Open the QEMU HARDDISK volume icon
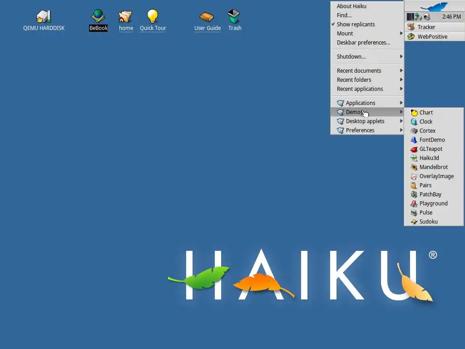Screen dimensions: 465x349 pos(44,17)
